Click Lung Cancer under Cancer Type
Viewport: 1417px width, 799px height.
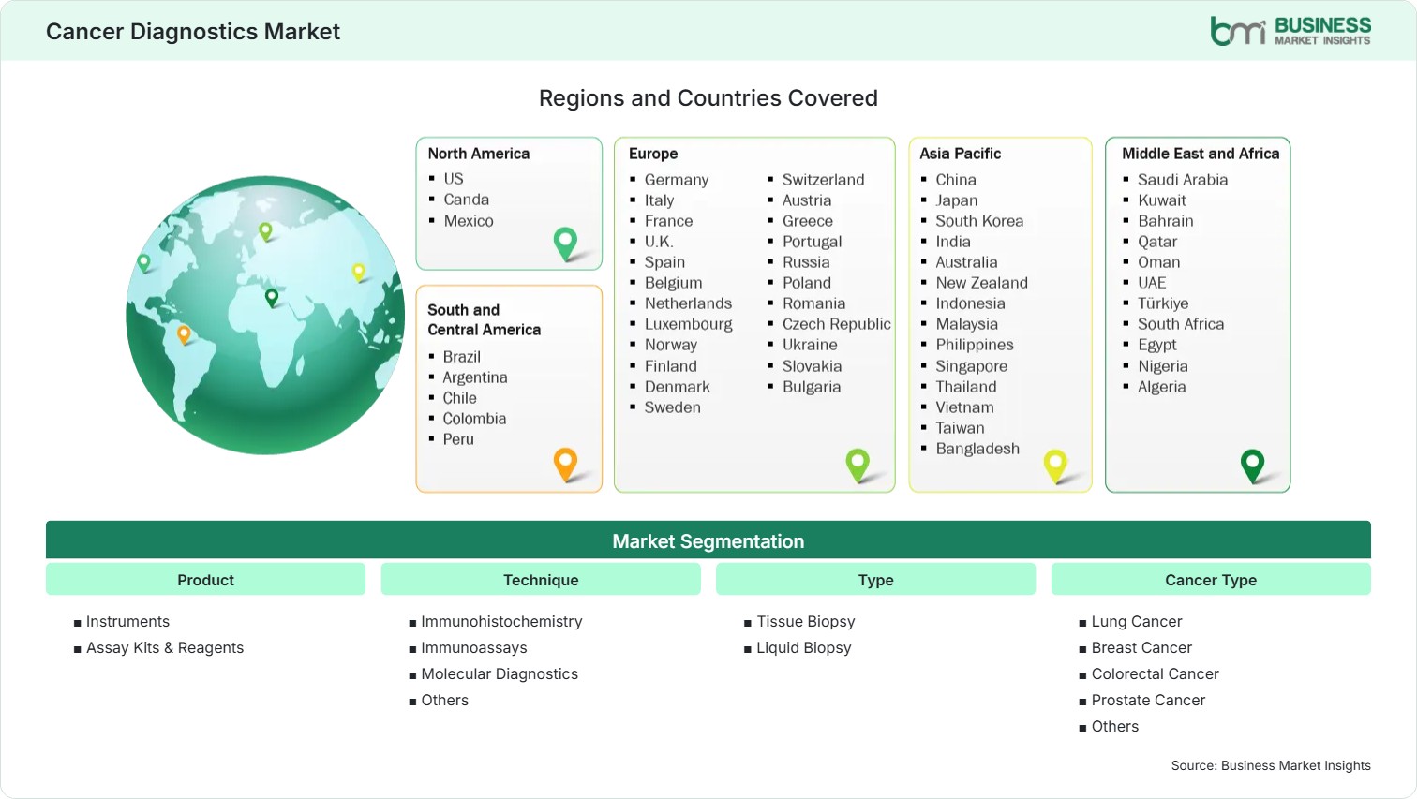1137,622
